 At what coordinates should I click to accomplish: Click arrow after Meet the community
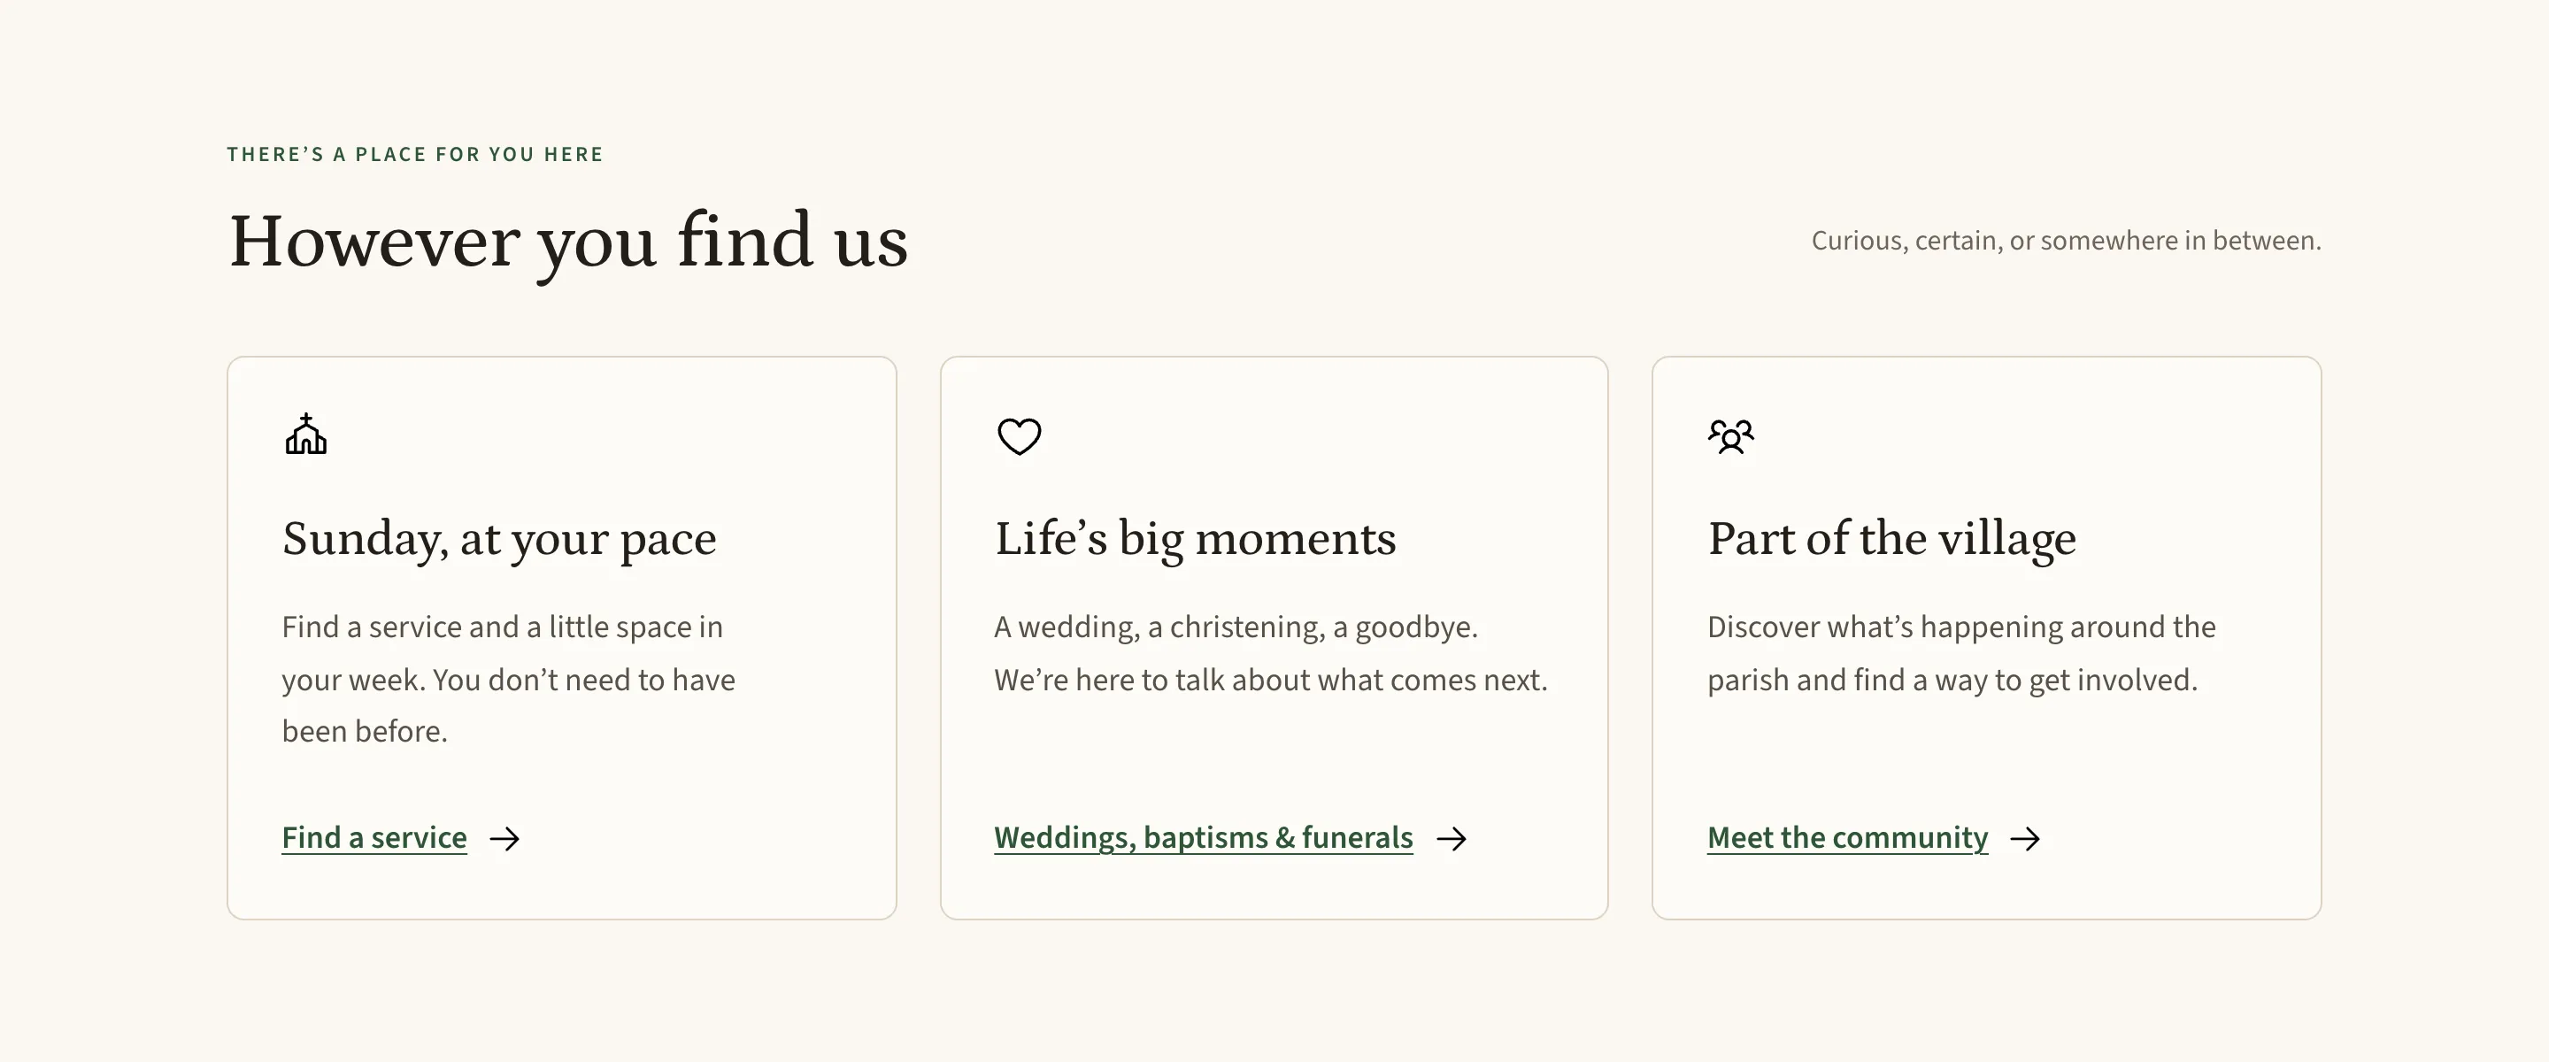pos(2024,838)
